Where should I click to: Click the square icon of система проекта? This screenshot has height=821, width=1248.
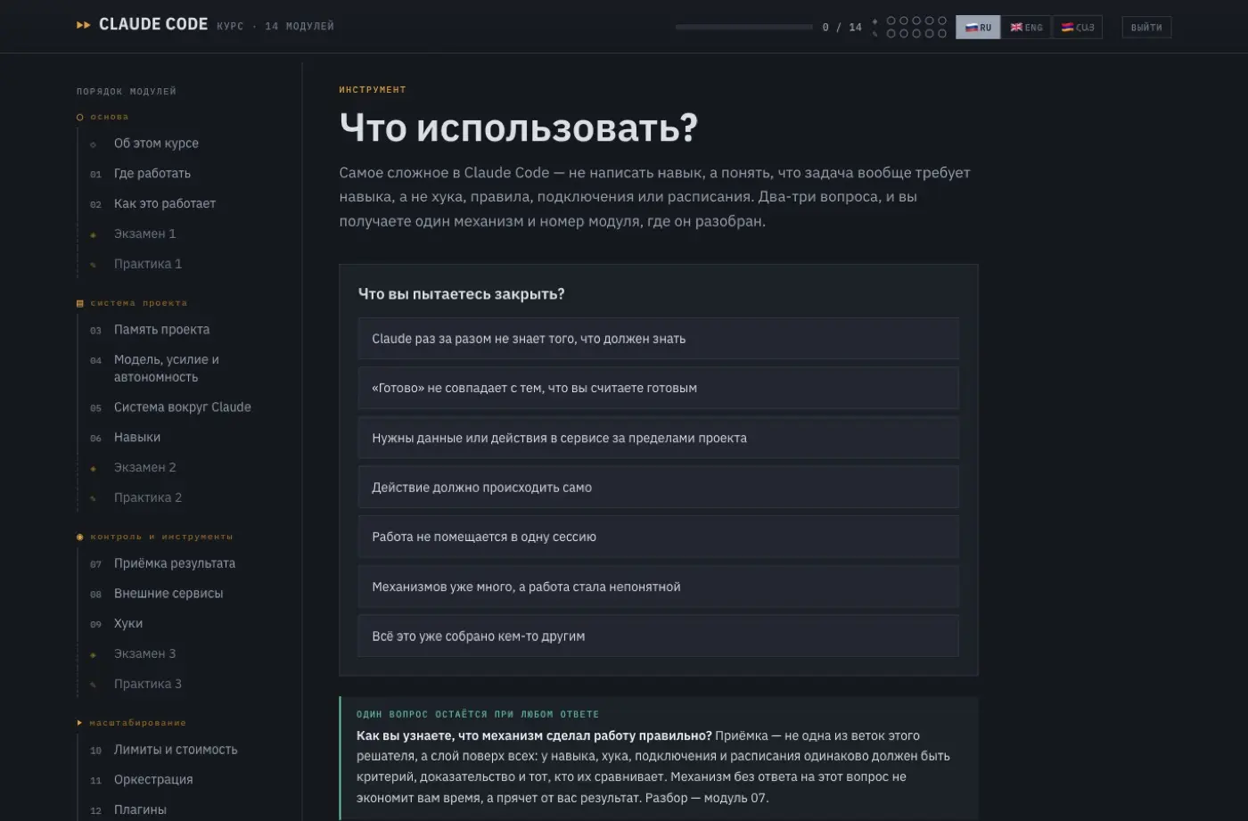tap(80, 303)
